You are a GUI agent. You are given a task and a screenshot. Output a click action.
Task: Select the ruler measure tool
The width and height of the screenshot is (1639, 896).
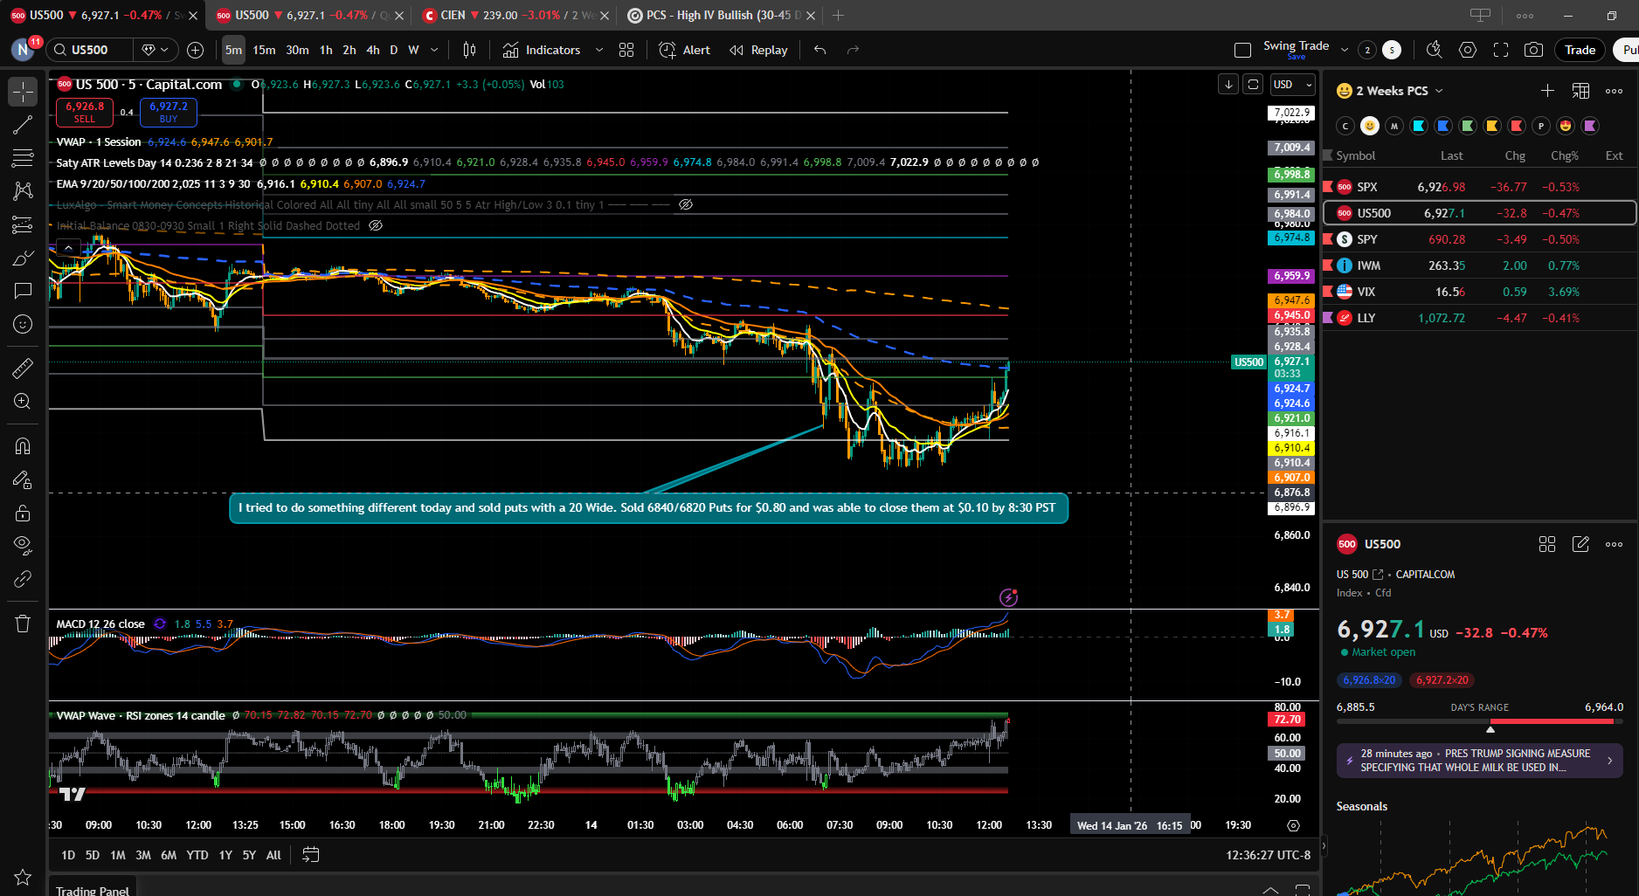tap(23, 369)
